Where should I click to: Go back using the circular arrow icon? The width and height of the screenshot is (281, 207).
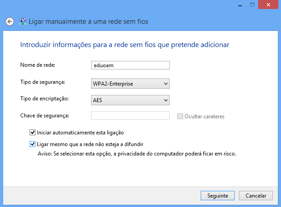10,22
